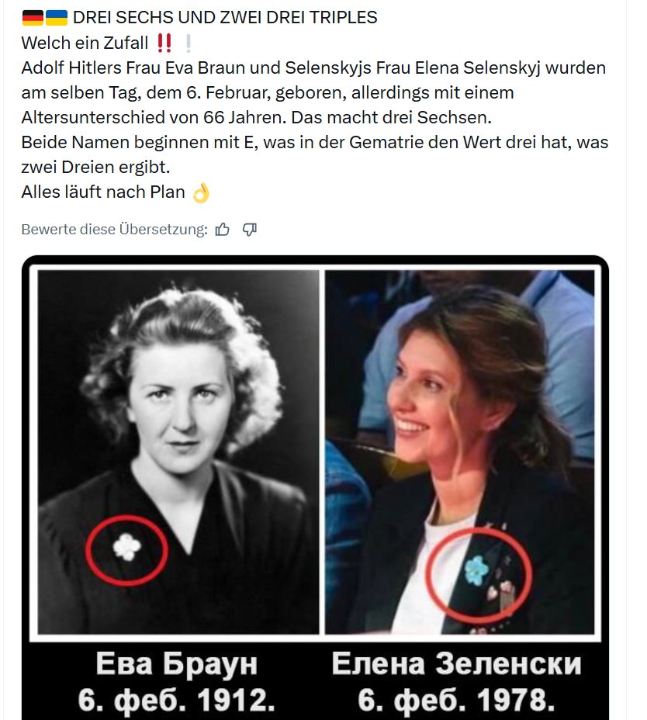Click the date '6. феб. 1978.'
This screenshot has height=720, width=647.
(456, 700)
